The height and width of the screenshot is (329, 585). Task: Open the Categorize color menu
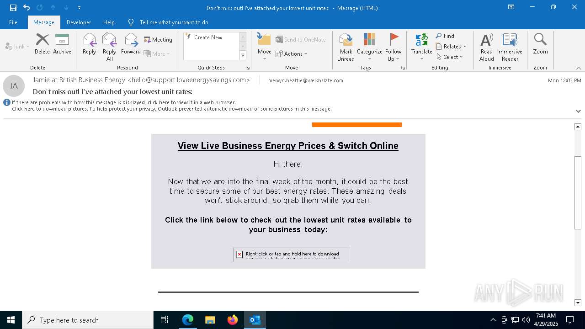pos(369,47)
